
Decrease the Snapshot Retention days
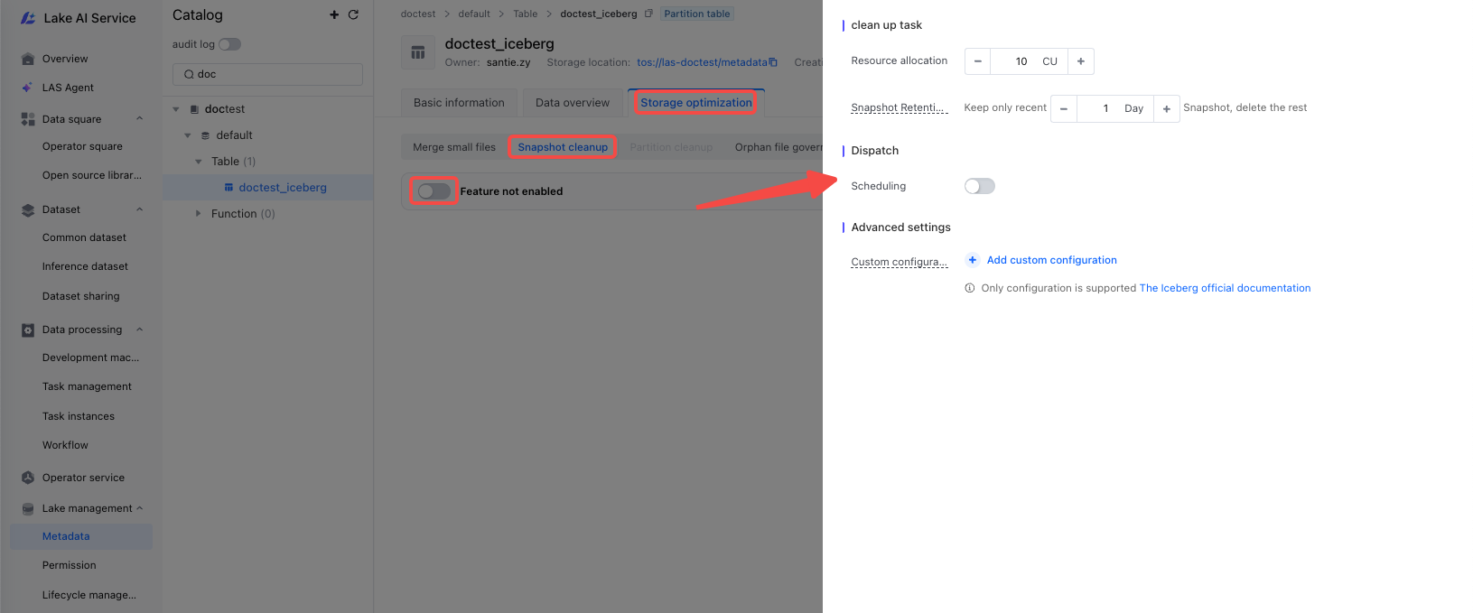[1064, 108]
